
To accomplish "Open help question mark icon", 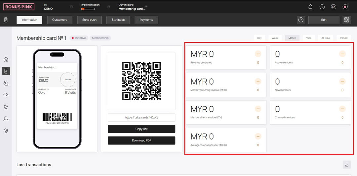I will (301, 20).
